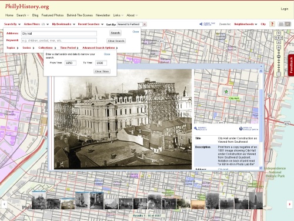294x221 pixels.
Task: Expand the Neighborhoods zoom dropdown
Action: pos(246,24)
